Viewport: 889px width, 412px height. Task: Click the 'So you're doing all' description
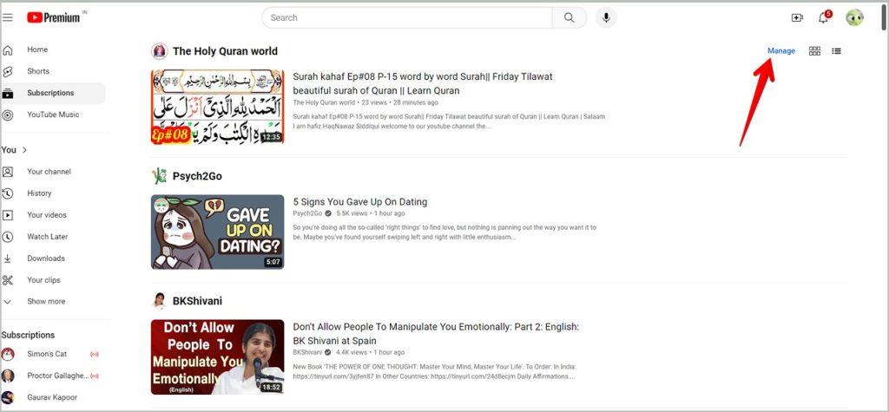click(444, 232)
